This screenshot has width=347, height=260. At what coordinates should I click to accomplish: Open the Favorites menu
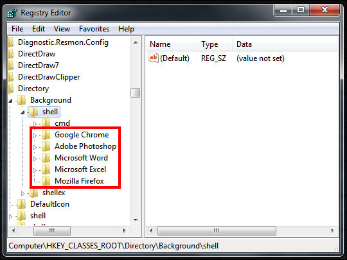[94, 29]
